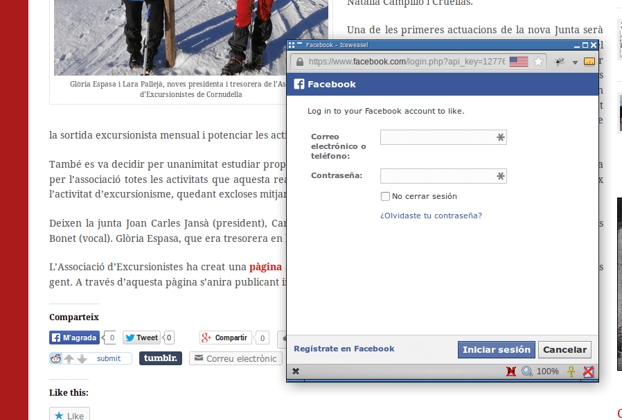Downvote with the Reddit down arrow

point(82,359)
